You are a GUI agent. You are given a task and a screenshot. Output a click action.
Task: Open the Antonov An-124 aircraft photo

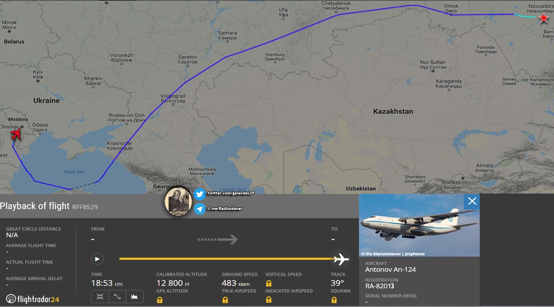coord(419,225)
